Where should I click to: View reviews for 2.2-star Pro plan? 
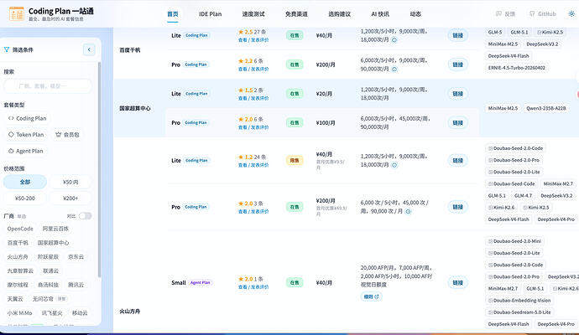[x=253, y=69]
